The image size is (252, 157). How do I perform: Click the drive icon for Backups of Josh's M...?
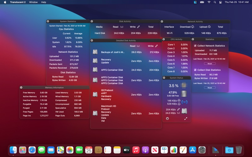point(95,52)
